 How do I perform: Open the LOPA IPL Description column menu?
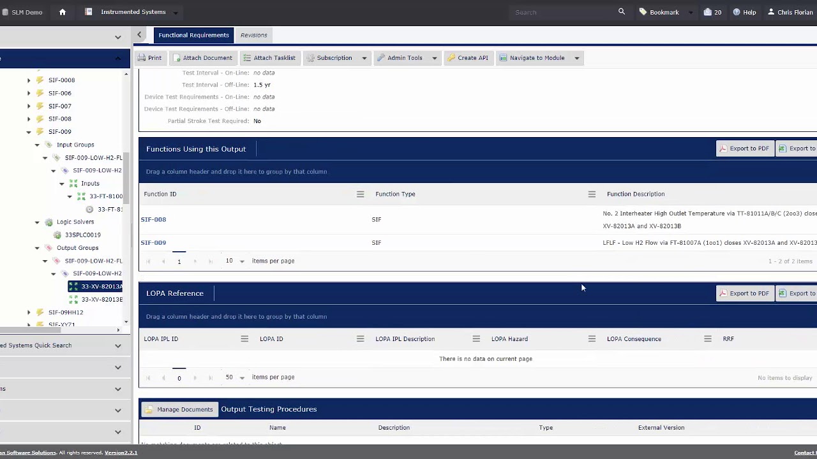[x=476, y=339]
